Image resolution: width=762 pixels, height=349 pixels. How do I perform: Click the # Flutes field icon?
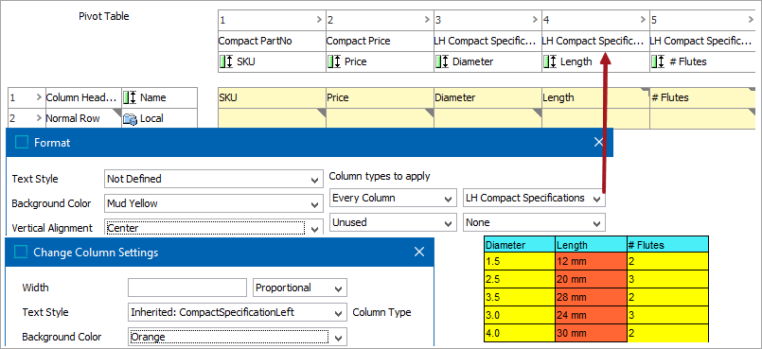pyautogui.click(x=658, y=61)
